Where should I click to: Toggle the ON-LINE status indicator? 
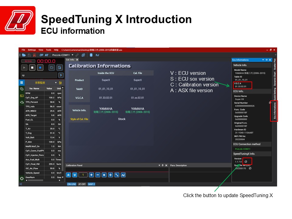coord(71,184)
